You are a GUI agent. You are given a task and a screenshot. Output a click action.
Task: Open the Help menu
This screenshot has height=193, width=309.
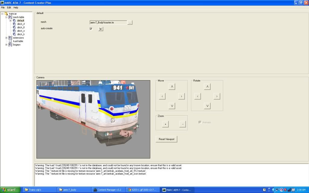(x=16, y=8)
